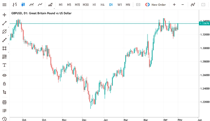
Task: Open the history clock icon
Action: click(x=4, y=119)
